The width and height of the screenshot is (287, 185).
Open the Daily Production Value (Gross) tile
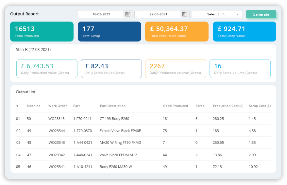pyautogui.click(x=47, y=69)
